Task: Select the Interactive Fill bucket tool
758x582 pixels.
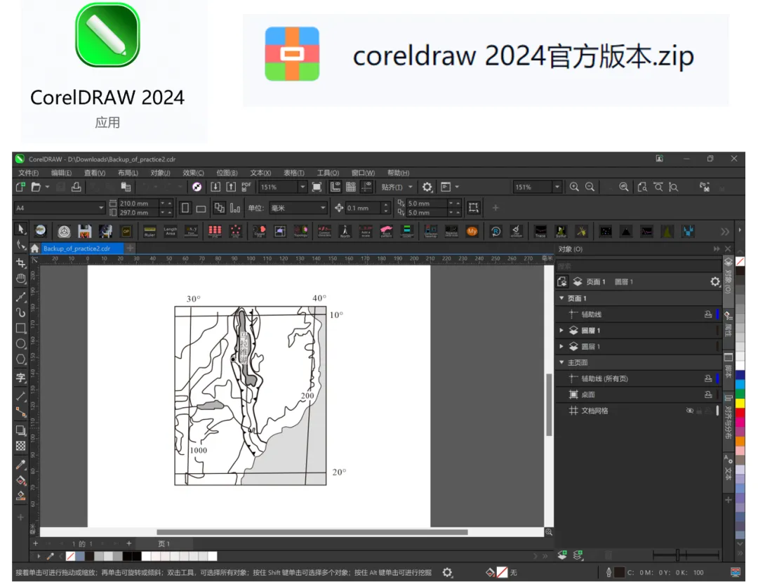Action: pos(21,480)
